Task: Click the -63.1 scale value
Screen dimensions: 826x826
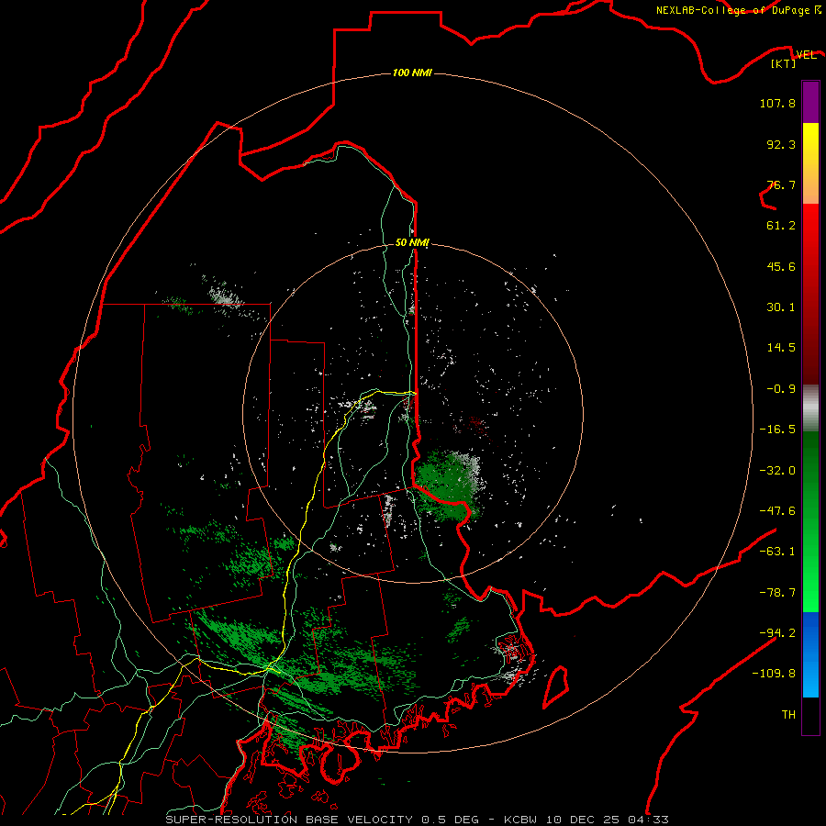Action: (777, 552)
